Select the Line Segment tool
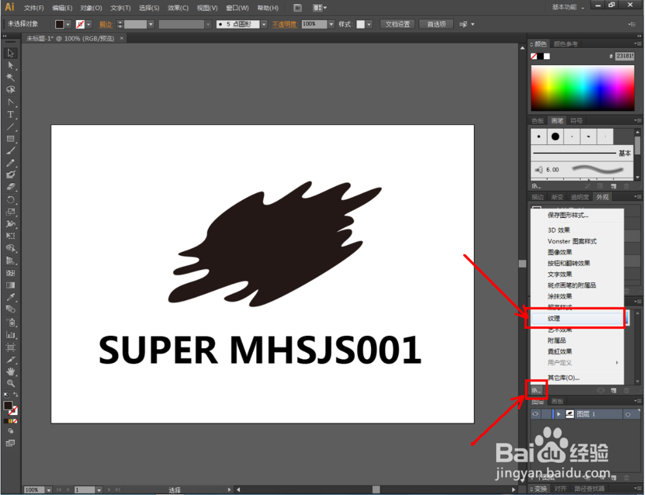The image size is (645, 495). point(10,126)
